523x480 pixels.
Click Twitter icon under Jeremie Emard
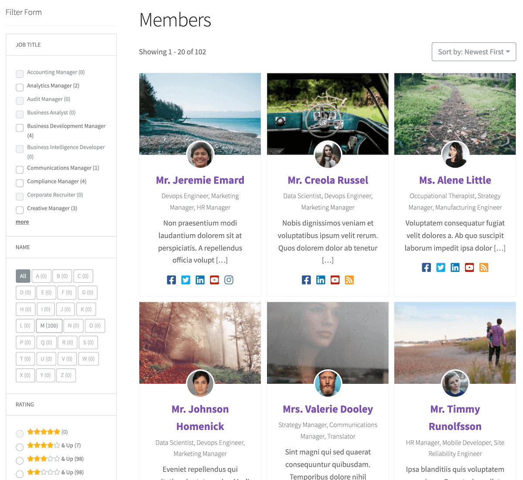pyautogui.click(x=186, y=280)
